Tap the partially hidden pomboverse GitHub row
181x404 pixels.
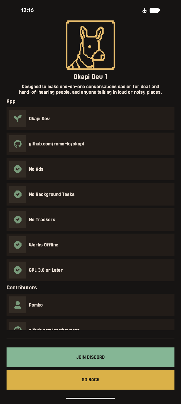click(90, 325)
